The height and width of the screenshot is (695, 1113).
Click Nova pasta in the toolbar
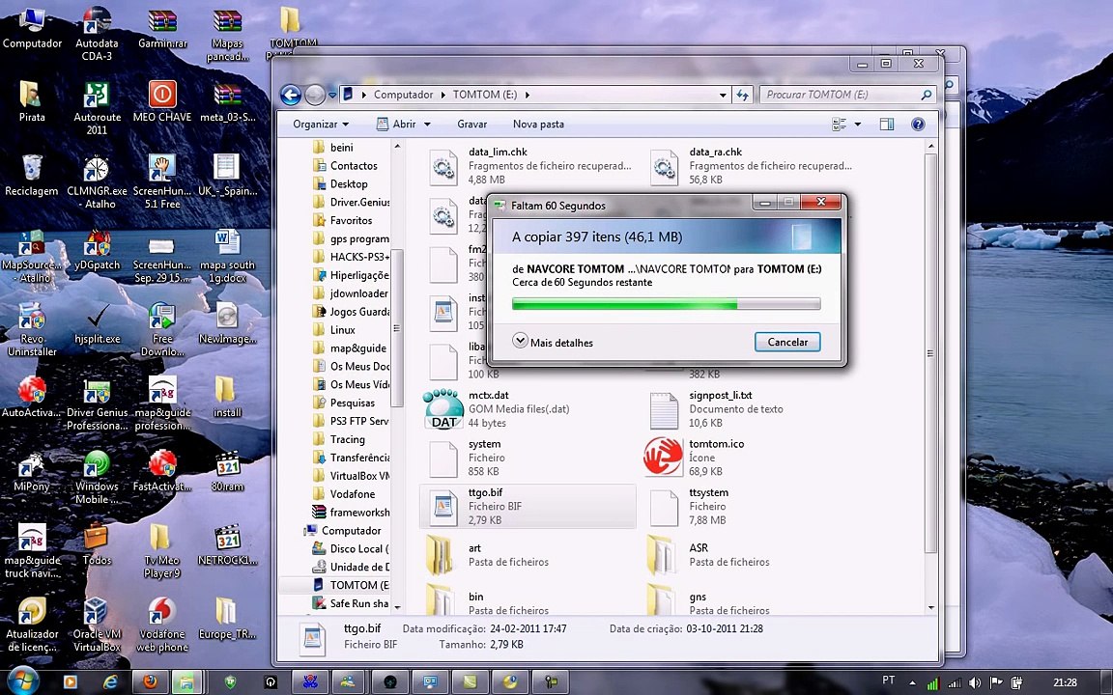(538, 125)
